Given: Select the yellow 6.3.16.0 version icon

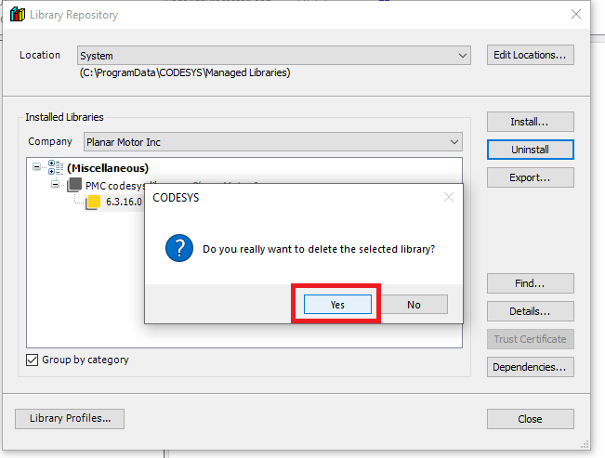Looking at the screenshot, I should [x=94, y=202].
